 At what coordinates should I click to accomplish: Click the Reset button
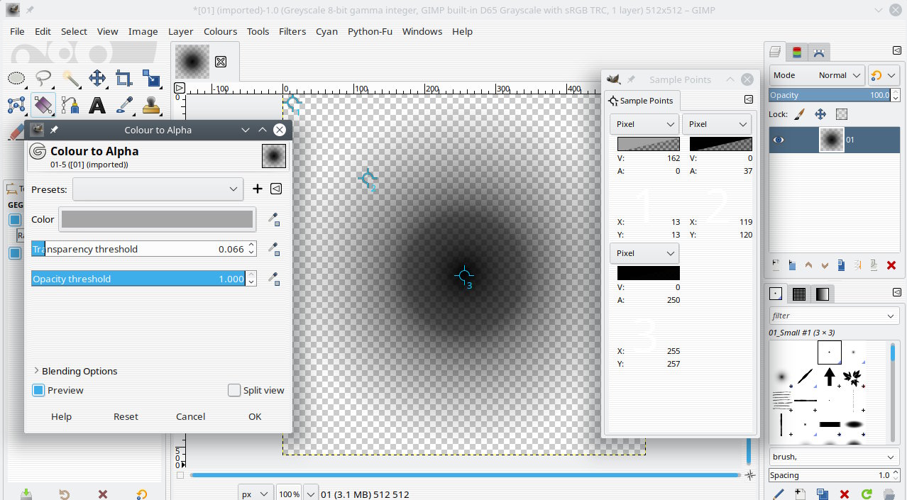click(126, 416)
